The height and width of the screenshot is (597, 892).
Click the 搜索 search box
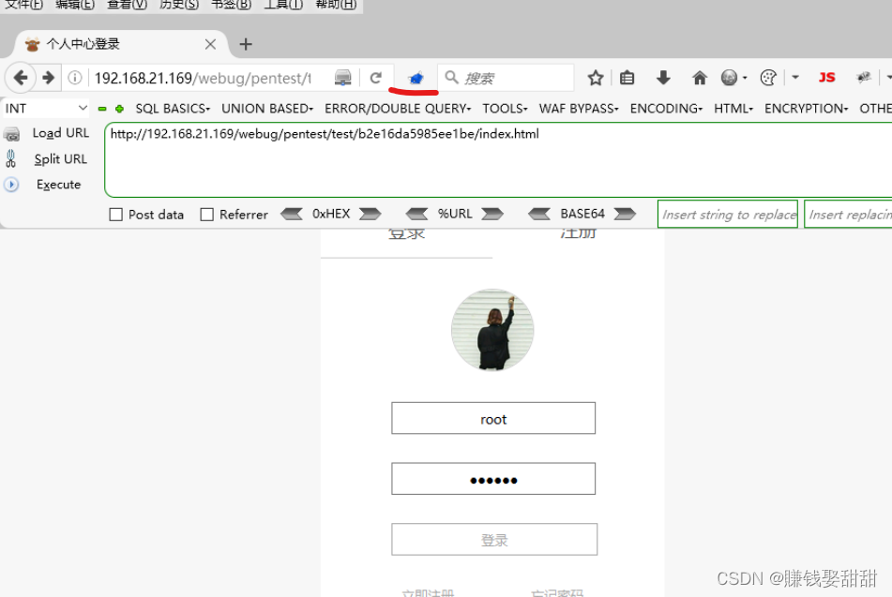pos(506,78)
